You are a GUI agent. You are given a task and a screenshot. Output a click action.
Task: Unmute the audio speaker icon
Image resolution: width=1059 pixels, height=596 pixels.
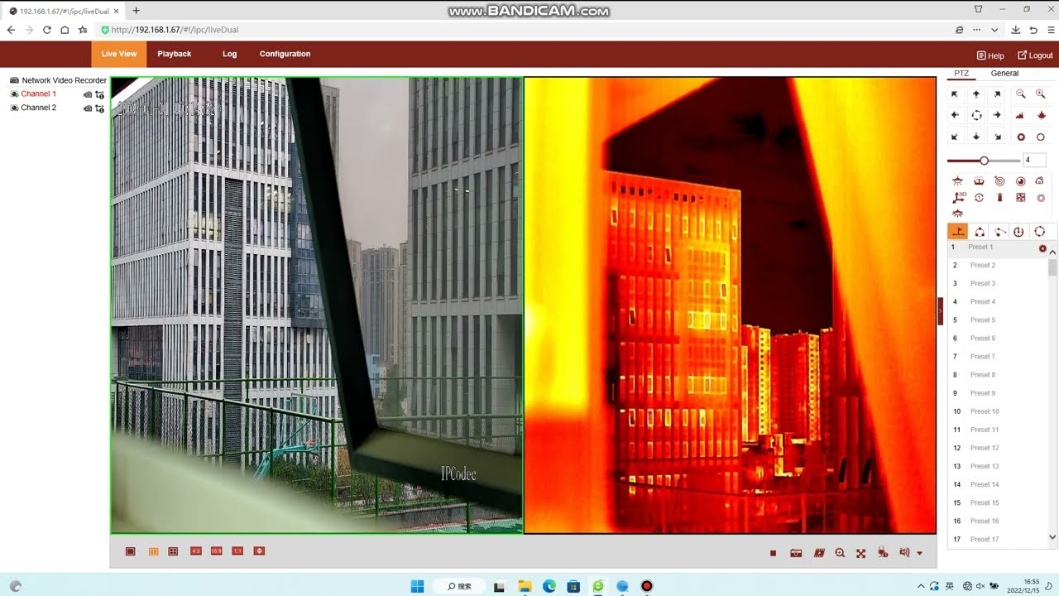[x=904, y=553]
